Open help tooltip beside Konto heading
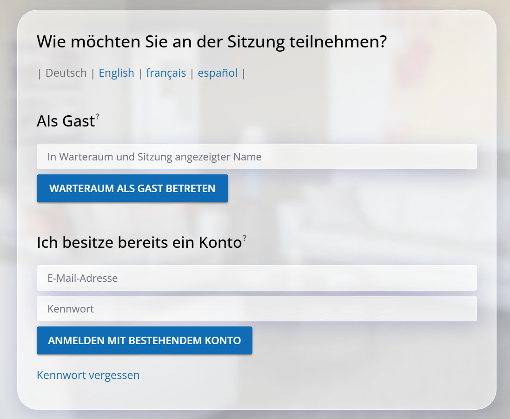This screenshot has width=510, height=419. click(244, 238)
